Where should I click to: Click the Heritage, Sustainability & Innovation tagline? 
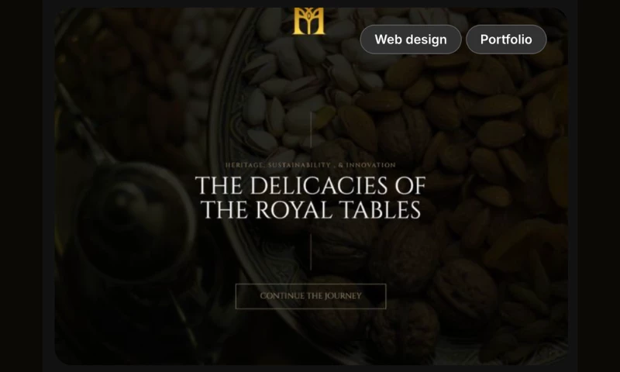tap(311, 165)
